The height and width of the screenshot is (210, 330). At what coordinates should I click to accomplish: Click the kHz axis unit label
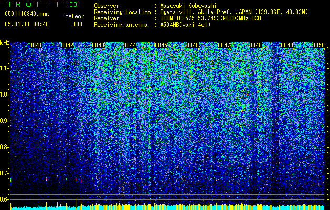point(5,43)
